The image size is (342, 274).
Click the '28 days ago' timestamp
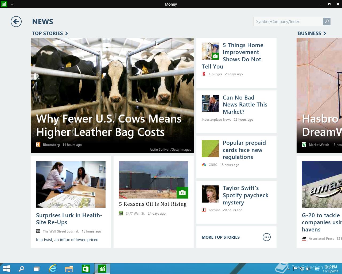(x=234, y=74)
